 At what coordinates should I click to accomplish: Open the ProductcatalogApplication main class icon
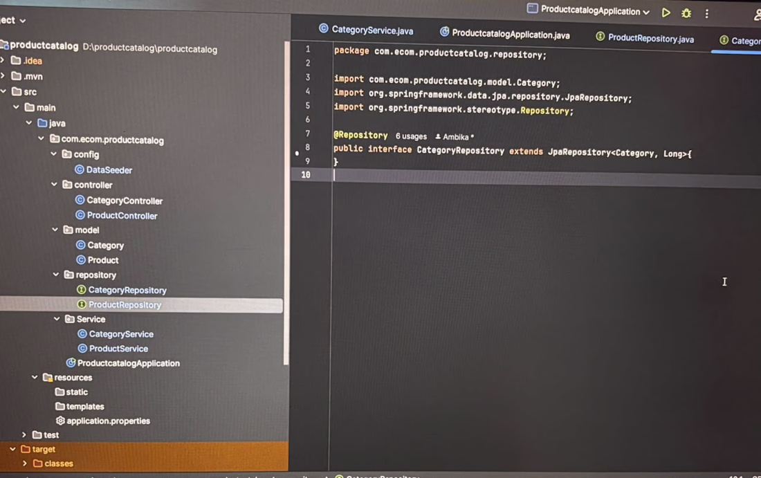71,362
